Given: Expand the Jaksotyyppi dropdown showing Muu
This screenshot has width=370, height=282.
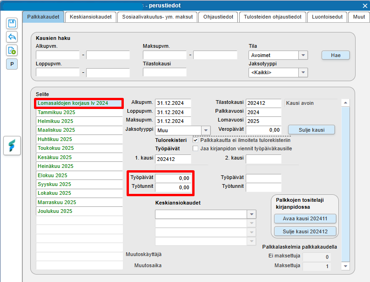Looking at the screenshot, I should point(206,130).
